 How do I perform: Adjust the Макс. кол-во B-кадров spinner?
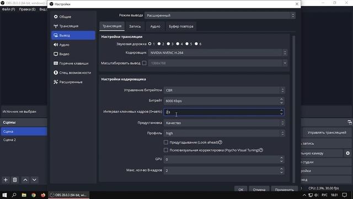[x=281, y=170]
